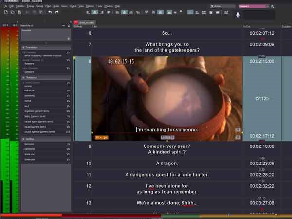Open the Edit menu
292x219 pixels.
tap(12, 6)
